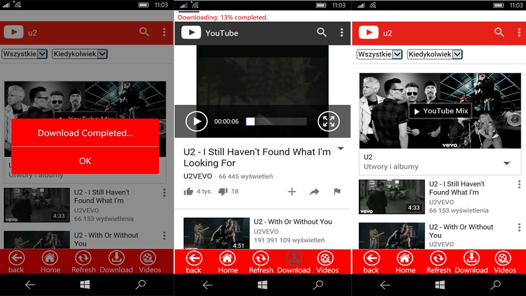This screenshot has width=526, height=296.
Task: Open options for 'I Still Haven't Found' in right phone
Action: click(x=519, y=184)
